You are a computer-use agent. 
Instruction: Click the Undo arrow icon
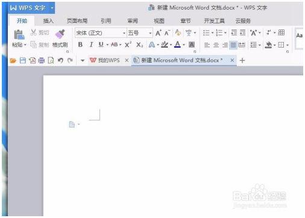(60, 60)
